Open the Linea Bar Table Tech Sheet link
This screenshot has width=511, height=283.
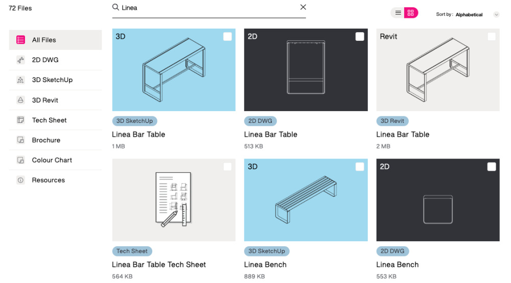pyautogui.click(x=159, y=265)
